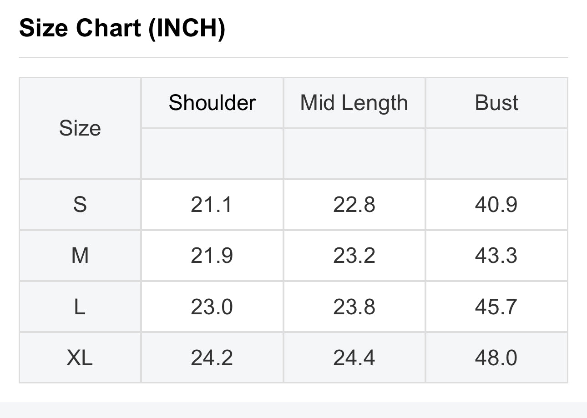Select shoulder value 23.0 for size L
This screenshot has width=587, height=418.
click(x=212, y=307)
